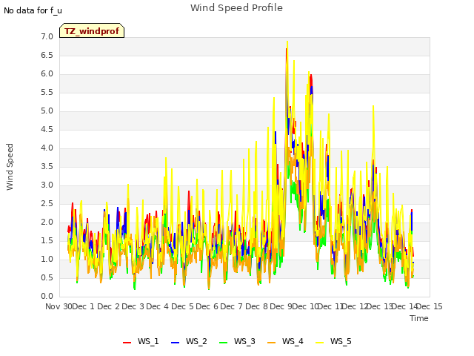The image size is (474, 356).
Task: Click the 1.5 y-axis tick label
Action: [47, 240]
